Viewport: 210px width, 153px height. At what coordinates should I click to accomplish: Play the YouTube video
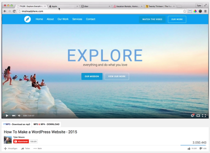[x=7, y=116]
